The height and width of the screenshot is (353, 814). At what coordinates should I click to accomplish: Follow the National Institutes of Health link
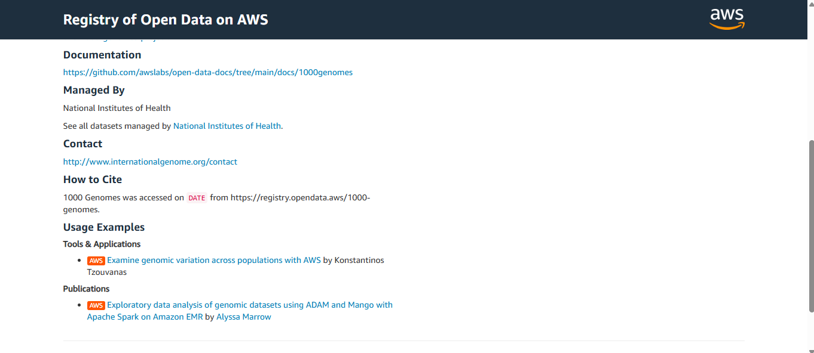tap(227, 126)
